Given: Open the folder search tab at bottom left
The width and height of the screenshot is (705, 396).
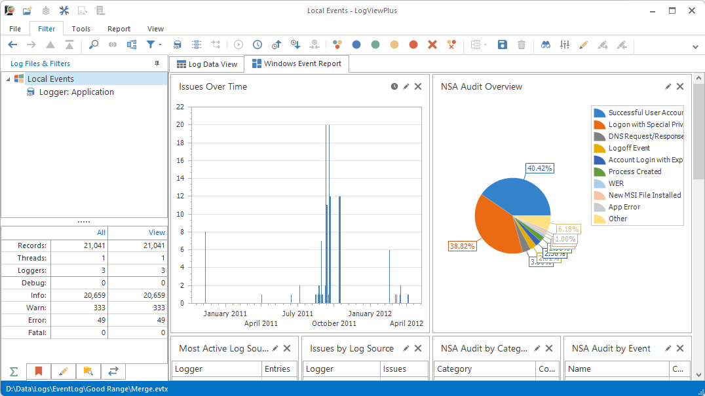Looking at the screenshot, I should click(88, 371).
